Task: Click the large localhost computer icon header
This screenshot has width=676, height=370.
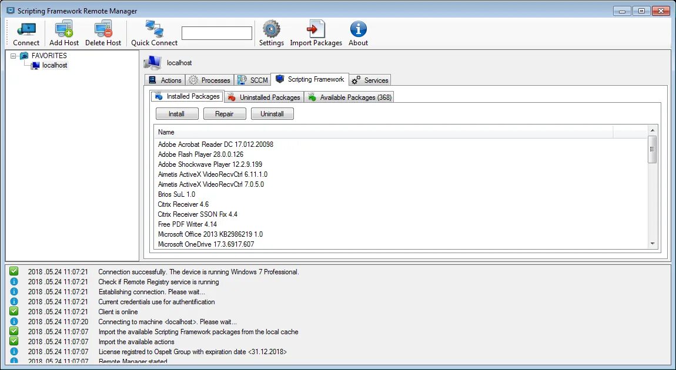Action: point(152,63)
